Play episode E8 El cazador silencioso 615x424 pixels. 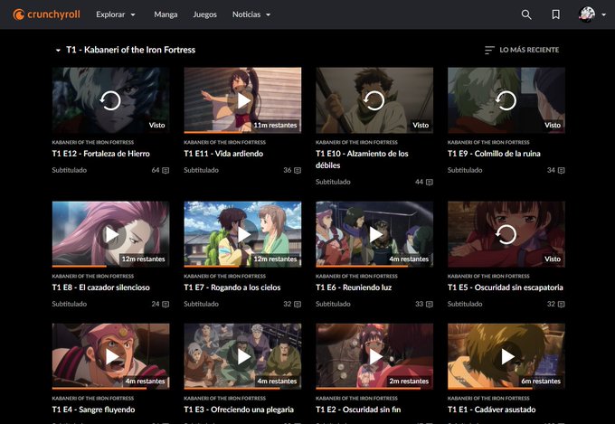point(110,234)
